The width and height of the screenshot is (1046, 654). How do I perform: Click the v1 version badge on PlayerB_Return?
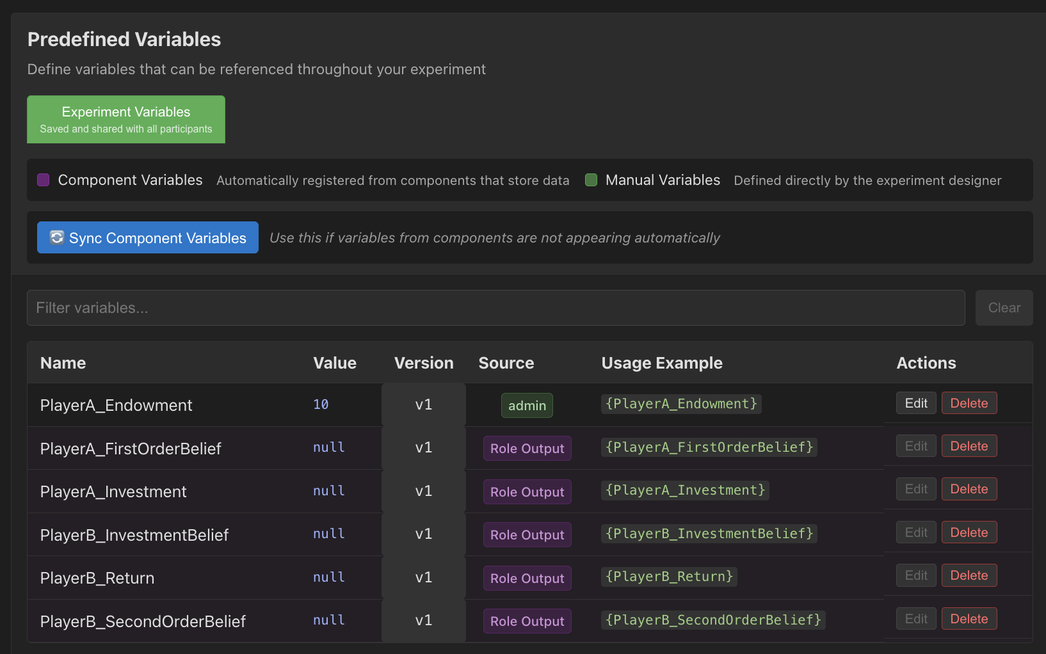click(423, 577)
